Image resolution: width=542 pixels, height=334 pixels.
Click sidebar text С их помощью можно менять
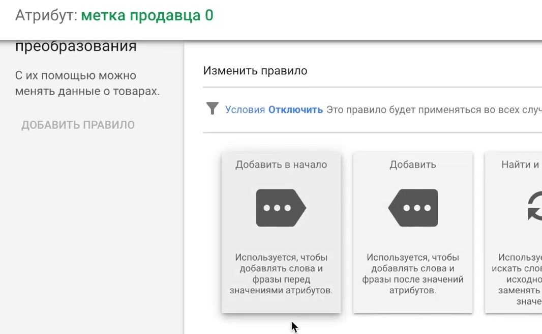pos(87,83)
